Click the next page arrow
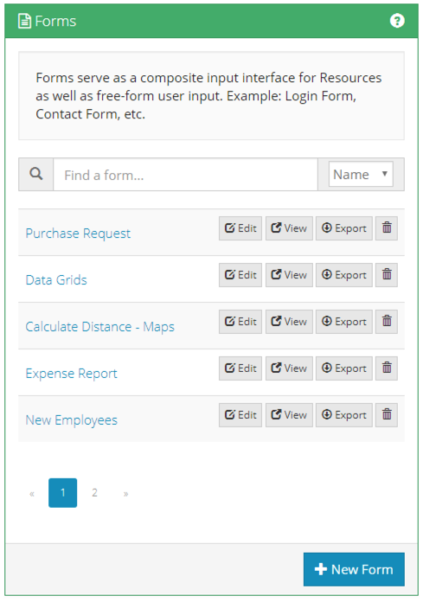This screenshot has height=602, width=423. pos(125,493)
